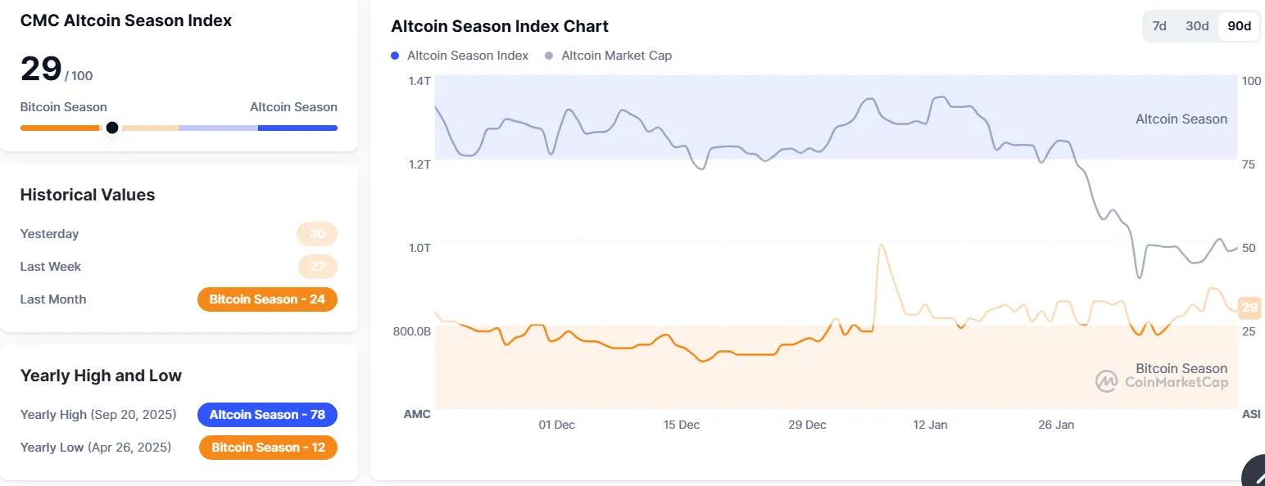Click the Last Week value badge 27
1265x486 pixels.
pos(317,267)
